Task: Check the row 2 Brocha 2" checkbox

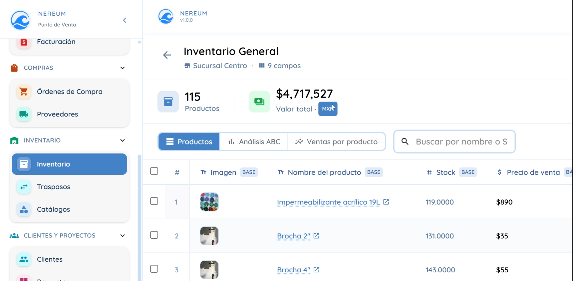Action: [154, 235]
